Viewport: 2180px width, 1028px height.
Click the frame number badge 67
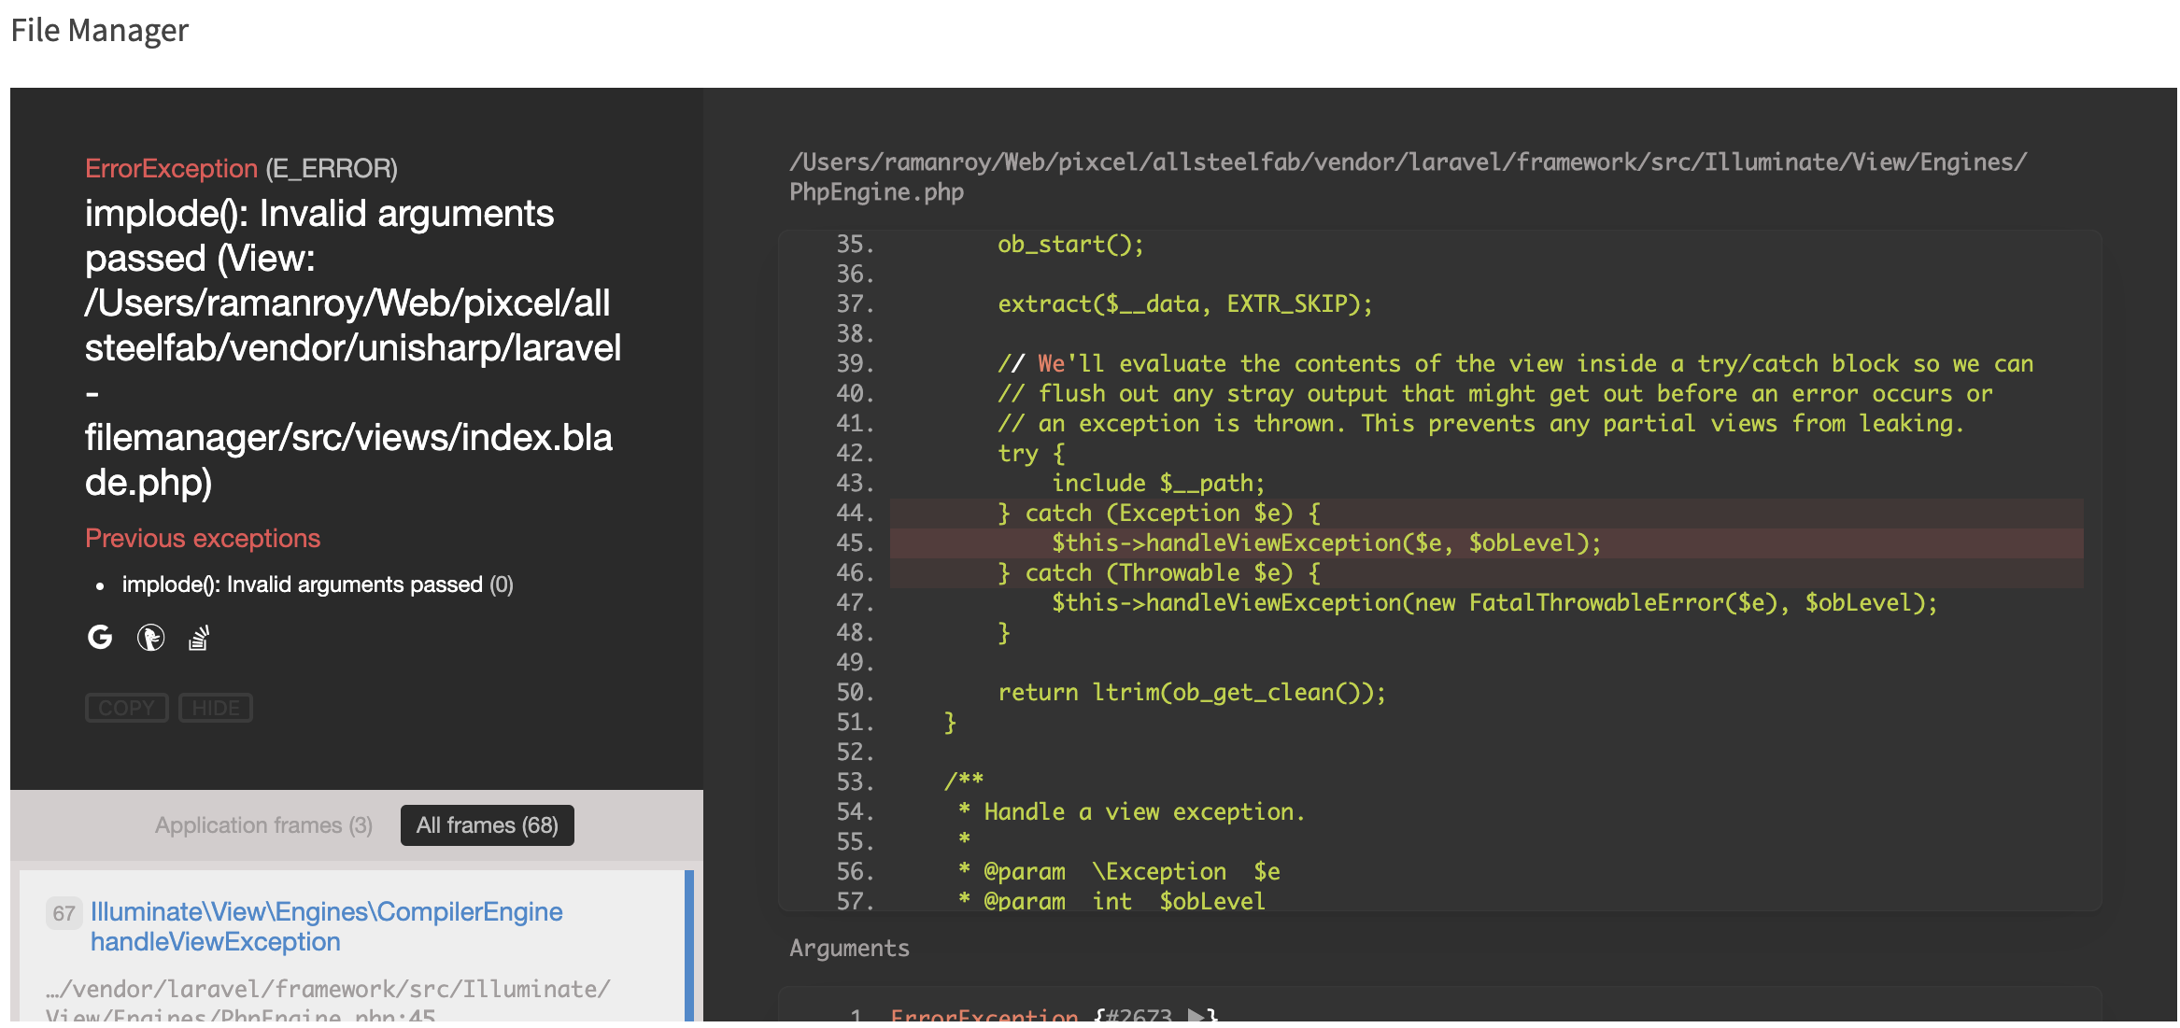(x=64, y=913)
